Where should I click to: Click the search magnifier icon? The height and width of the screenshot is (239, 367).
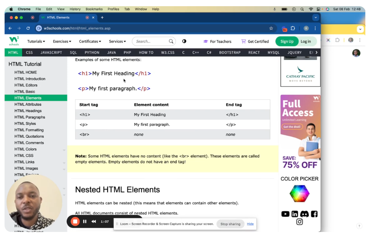[x=171, y=41]
